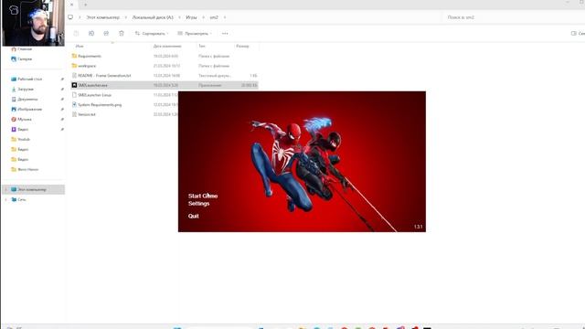The height and width of the screenshot is (329, 585).
Task: Click the date of the workspace folder
Action: coord(166,66)
